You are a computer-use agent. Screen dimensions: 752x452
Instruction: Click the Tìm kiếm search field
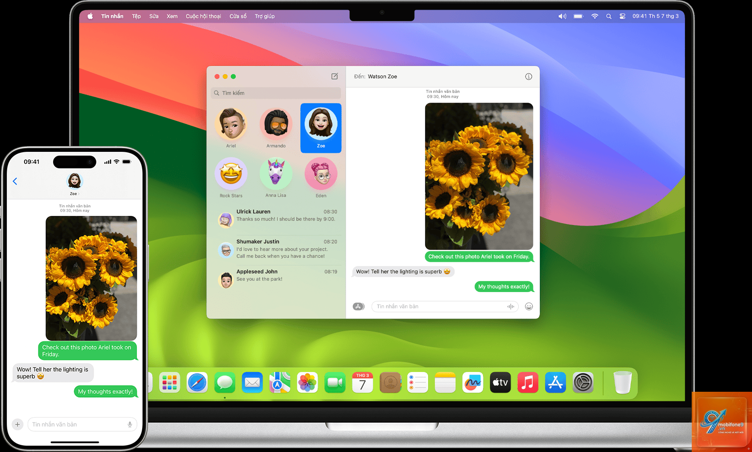[x=276, y=93]
